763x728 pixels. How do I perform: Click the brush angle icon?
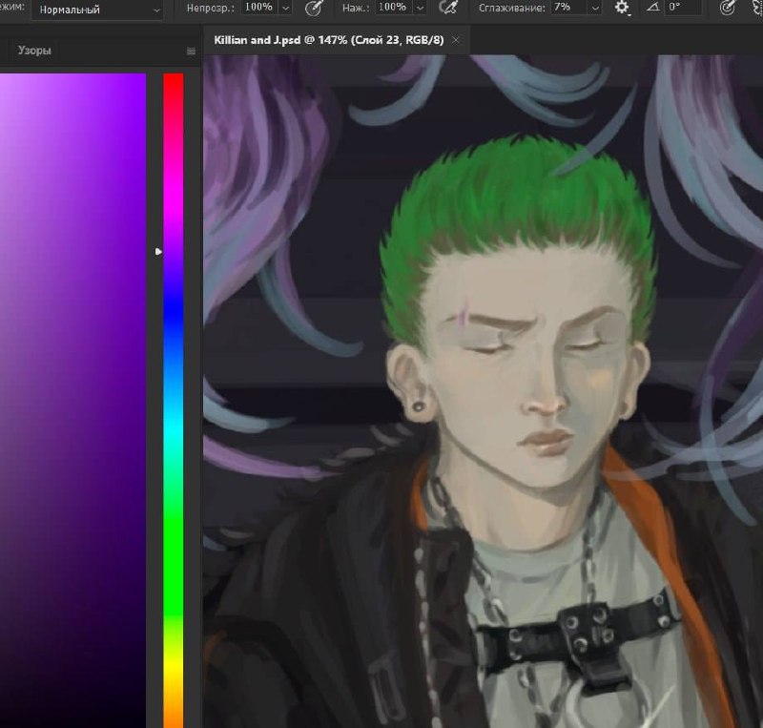(x=653, y=7)
